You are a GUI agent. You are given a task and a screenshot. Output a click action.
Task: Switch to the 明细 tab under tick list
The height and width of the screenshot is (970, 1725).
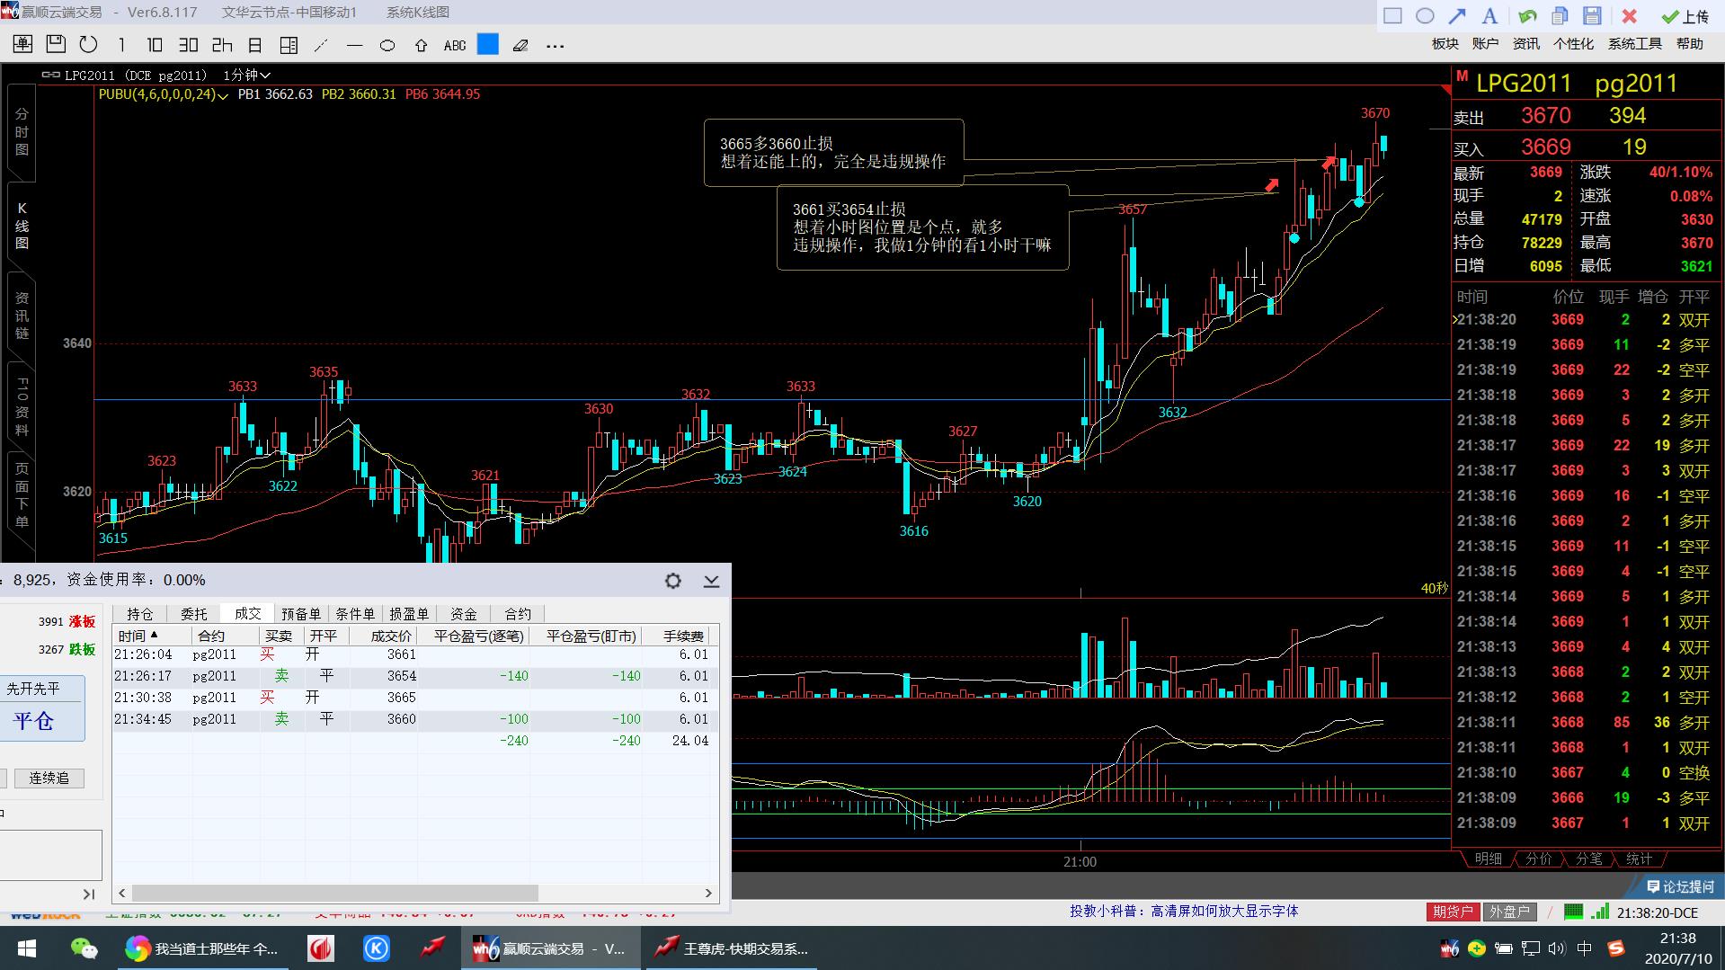point(1488,859)
